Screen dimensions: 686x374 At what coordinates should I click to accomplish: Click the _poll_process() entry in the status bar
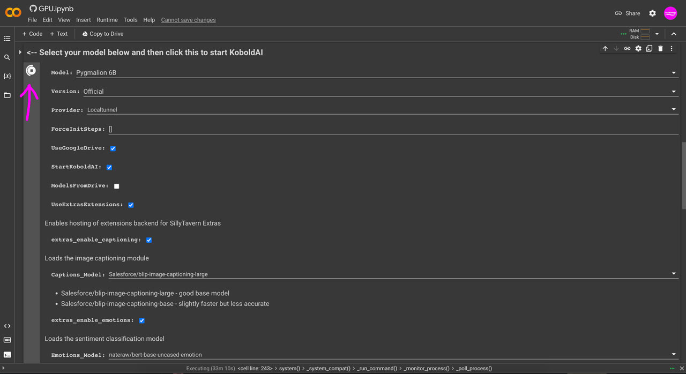[x=474, y=369]
